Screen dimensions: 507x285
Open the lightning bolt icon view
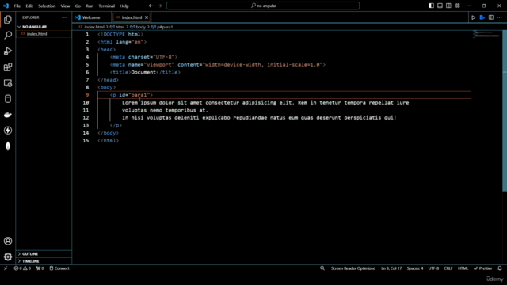(8, 131)
